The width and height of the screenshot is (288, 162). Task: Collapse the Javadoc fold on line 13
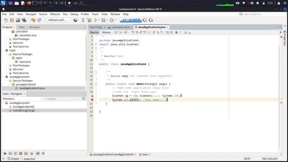pos(96,72)
